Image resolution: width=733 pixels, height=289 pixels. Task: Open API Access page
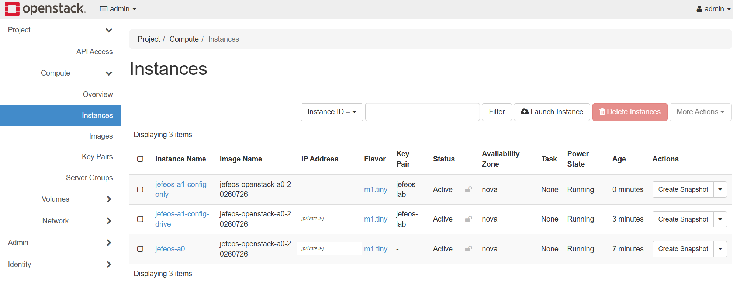point(94,52)
